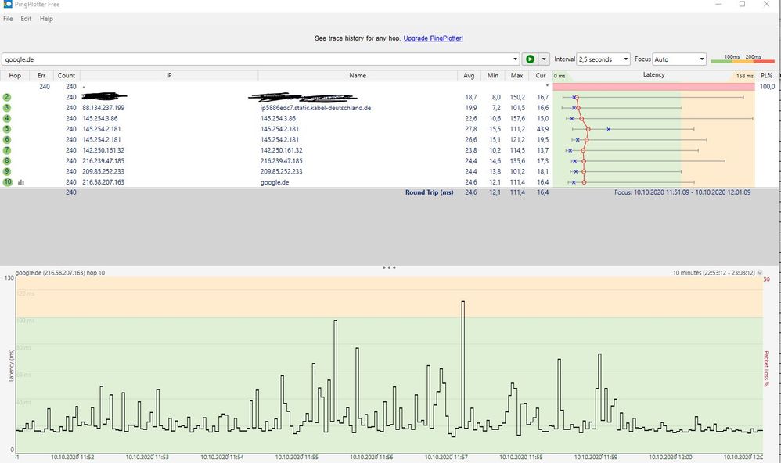Click the timeline graph icon on hop 10
The width and height of the screenshot is (781, 463).
[21, 182]
